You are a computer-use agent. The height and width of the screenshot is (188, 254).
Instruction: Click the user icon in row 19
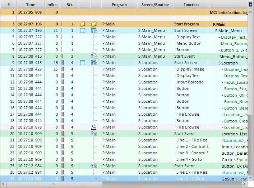coord(94,127)
